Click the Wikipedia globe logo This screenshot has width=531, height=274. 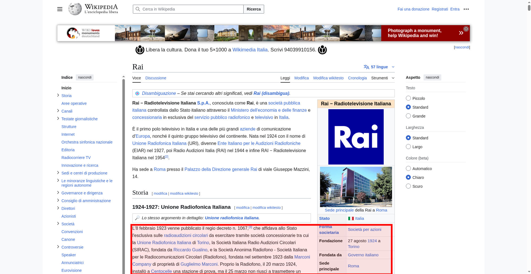[x=75, y=9]
